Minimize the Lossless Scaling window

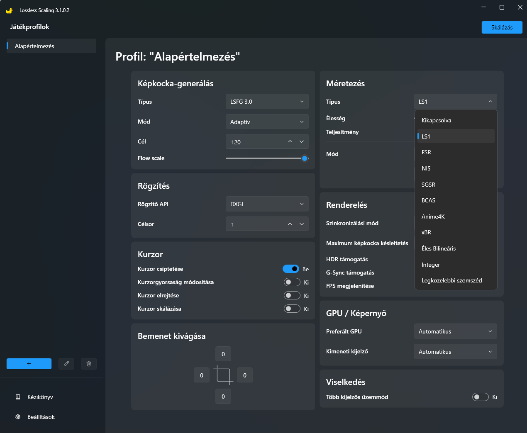[x=484, y=7]
